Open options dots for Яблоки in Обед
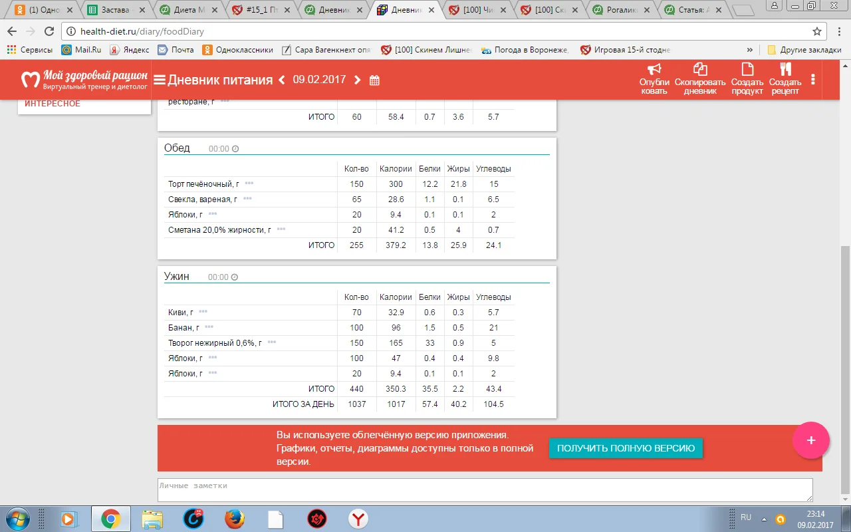The width and height of the screenshot is (851, 532). click(x=213, y=214)
